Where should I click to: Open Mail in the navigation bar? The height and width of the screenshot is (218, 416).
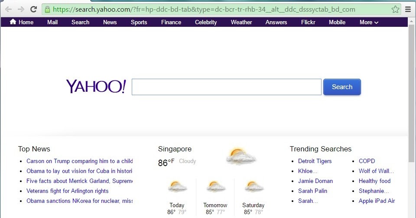[x=52, y=22]
